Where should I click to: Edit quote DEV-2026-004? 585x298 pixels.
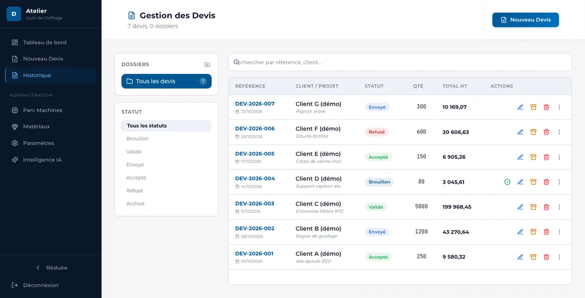[x=520, y=182]
